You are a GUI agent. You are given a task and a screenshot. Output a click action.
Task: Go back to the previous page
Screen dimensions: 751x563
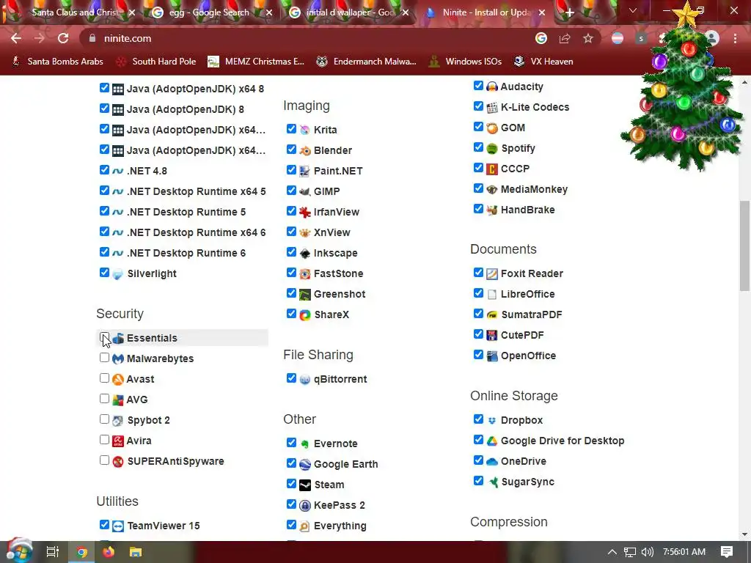[16, 38]
